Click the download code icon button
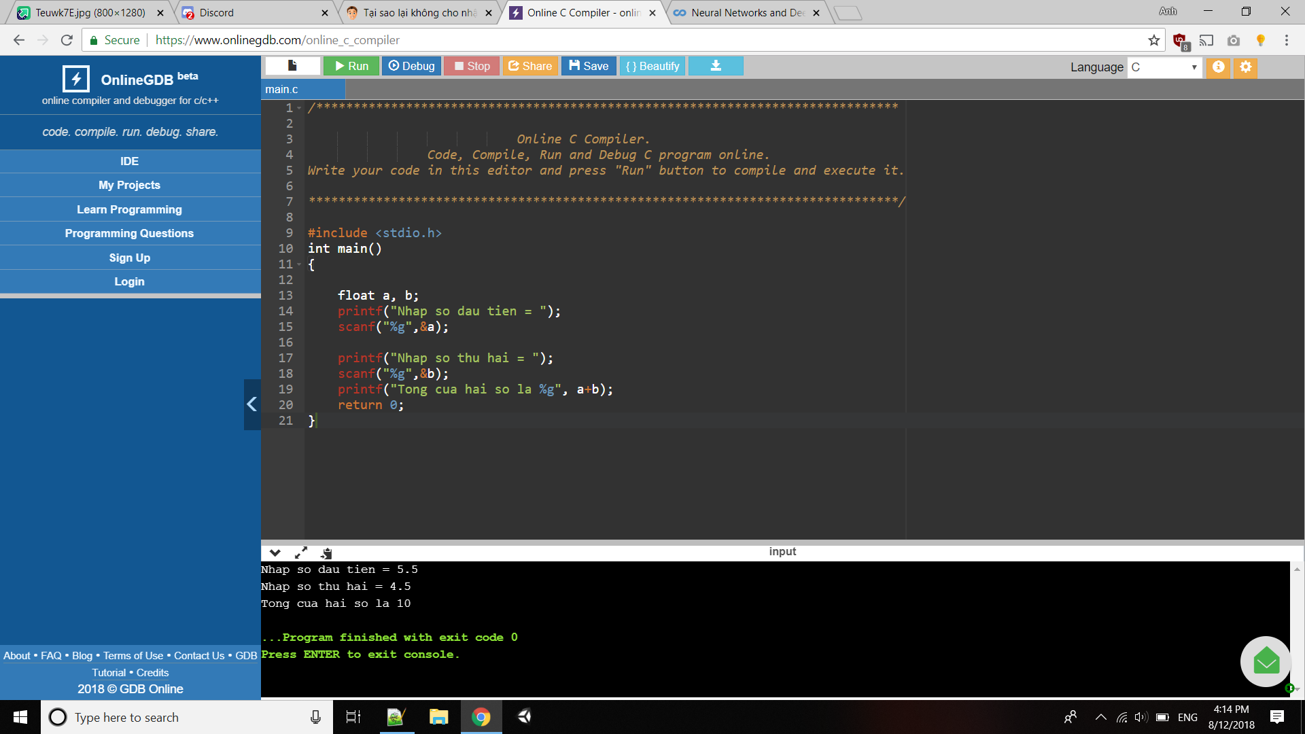Screen dimensions: 1305x734 [x=715, y=66]
